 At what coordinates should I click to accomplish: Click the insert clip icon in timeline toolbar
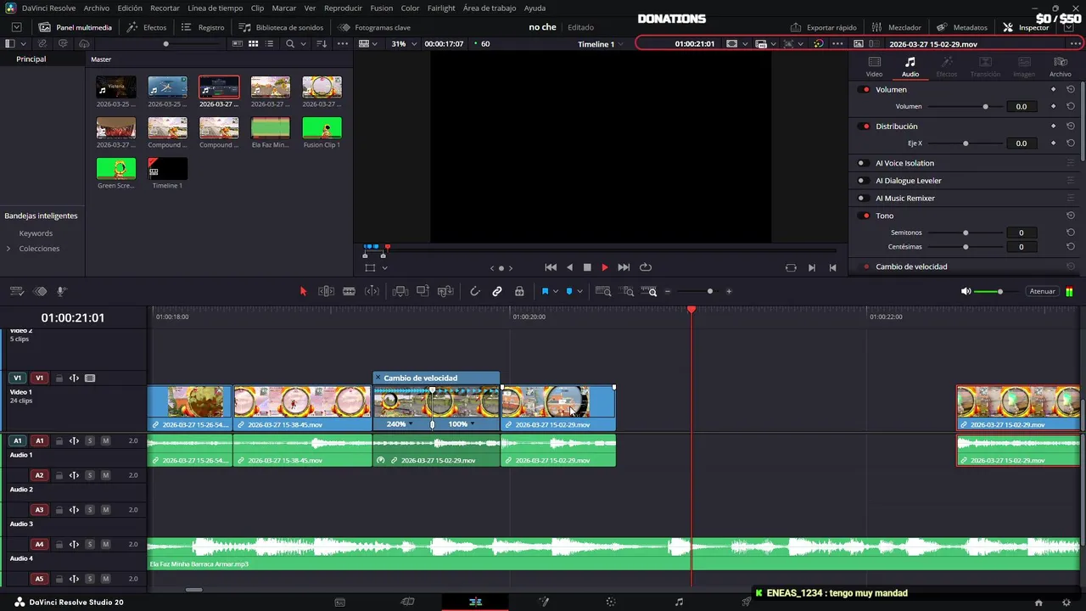pos(400,291)
